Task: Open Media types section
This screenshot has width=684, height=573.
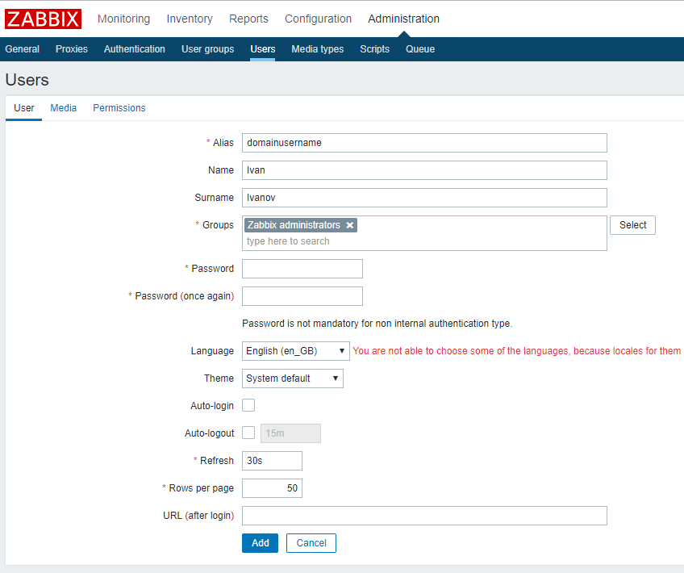Action: pyautogui.click(x=318, y=49)
